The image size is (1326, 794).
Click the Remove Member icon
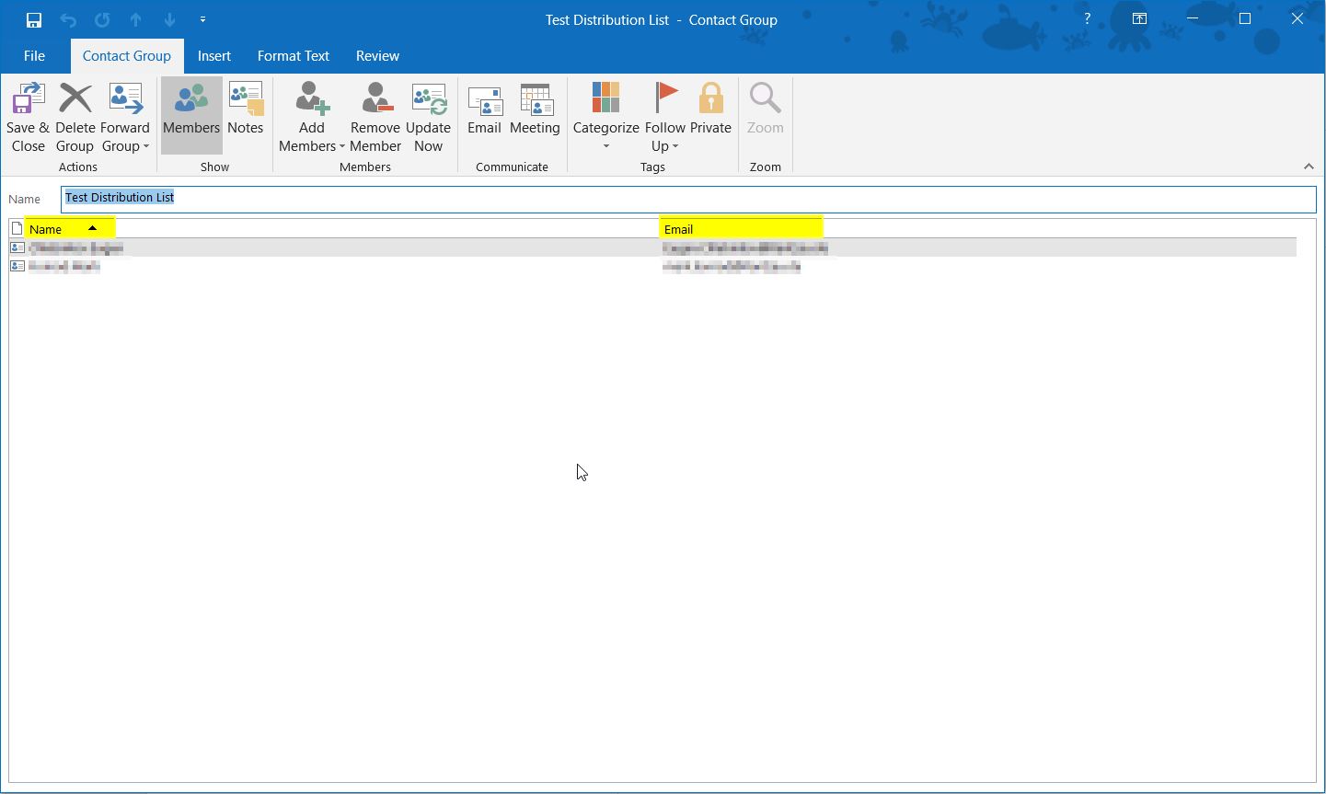(375, 115)
